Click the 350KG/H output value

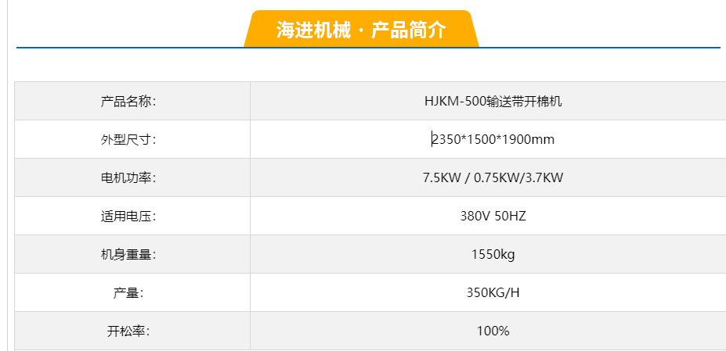(493, 292)
